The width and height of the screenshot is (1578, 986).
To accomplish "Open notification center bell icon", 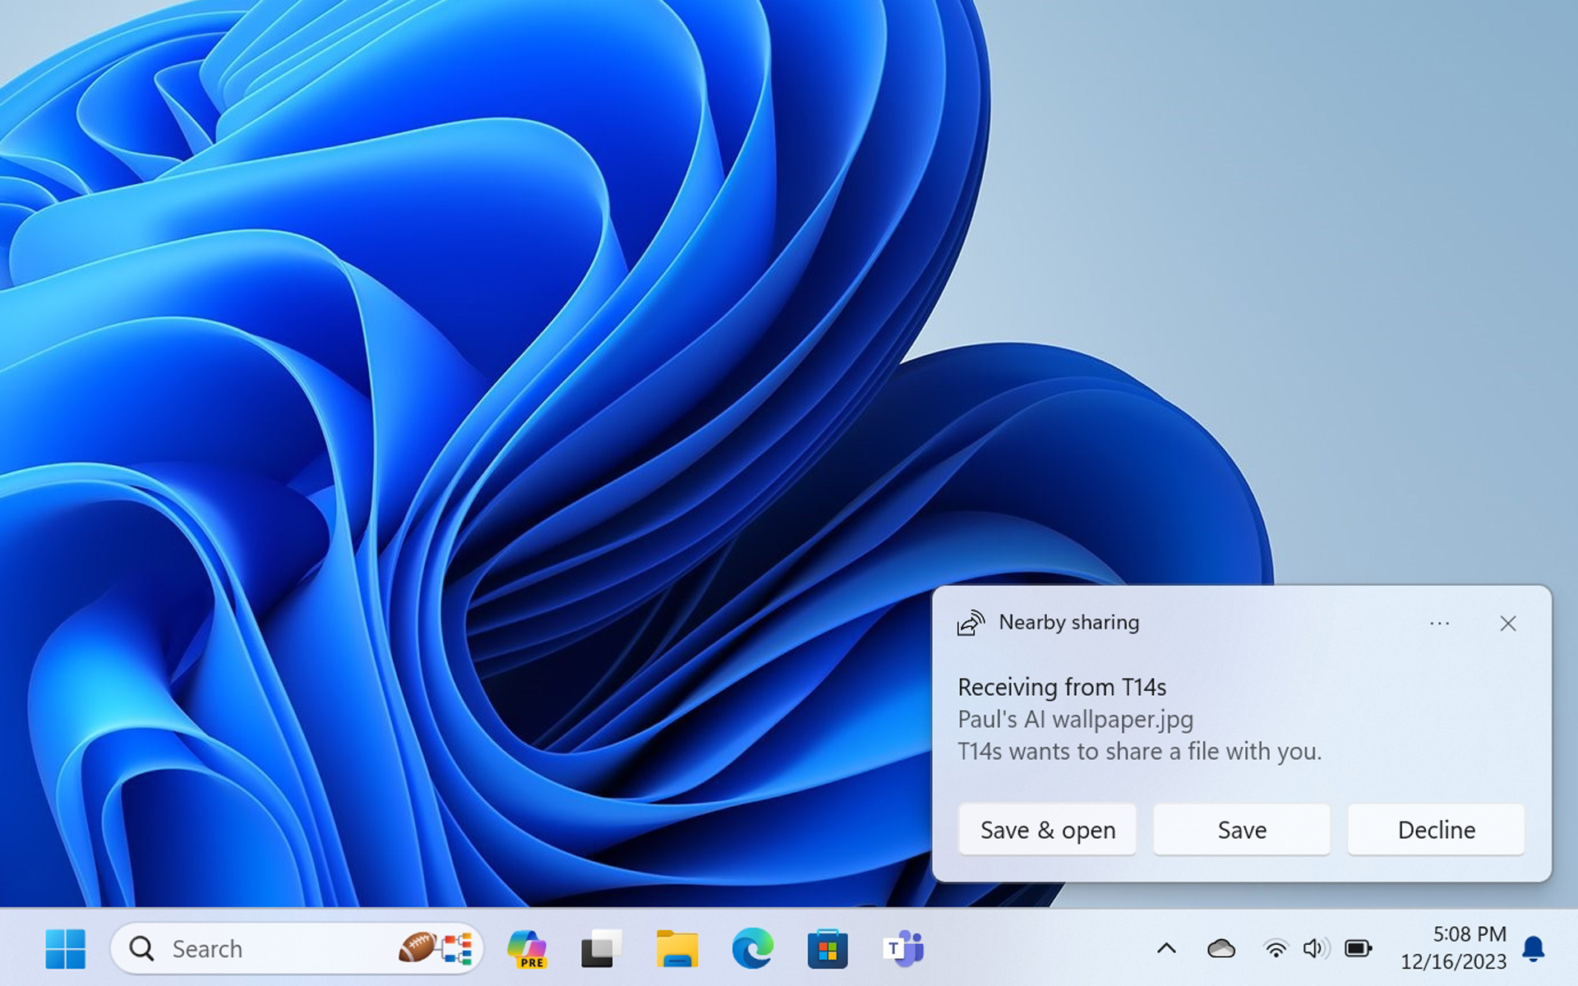I will click(x=1533, y=949).
